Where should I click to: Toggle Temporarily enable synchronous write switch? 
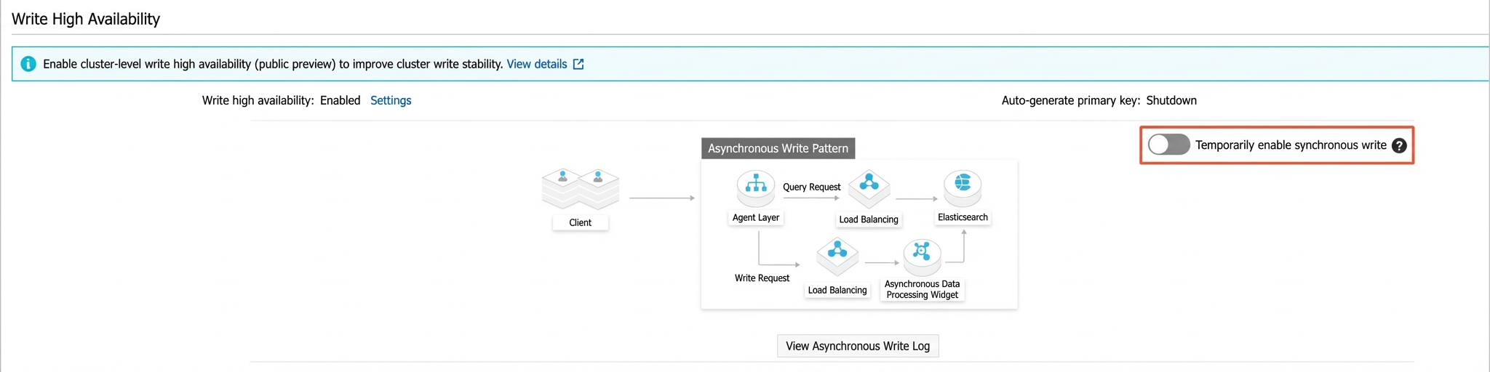click(1168, 145)
